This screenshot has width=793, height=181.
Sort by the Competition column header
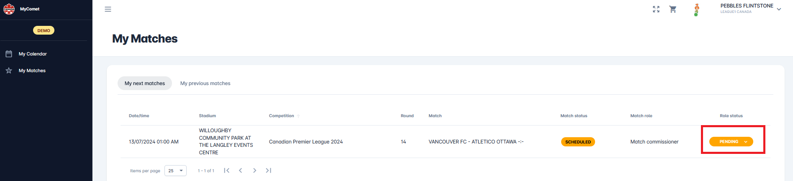pyautogui.click(x=282, y=116)
